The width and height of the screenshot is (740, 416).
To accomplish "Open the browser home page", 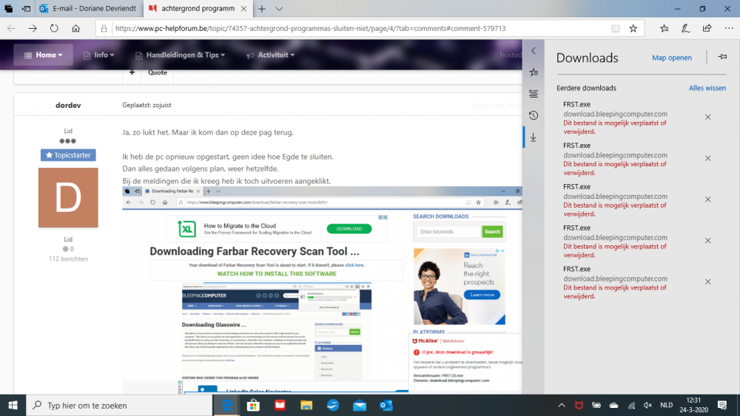I will point(75,28).
